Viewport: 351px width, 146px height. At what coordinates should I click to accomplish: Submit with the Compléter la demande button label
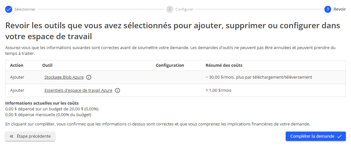coord(312,136)
